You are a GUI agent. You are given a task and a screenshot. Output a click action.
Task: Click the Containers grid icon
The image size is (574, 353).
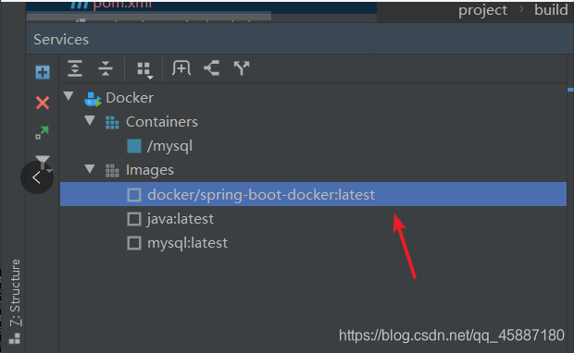112,123
